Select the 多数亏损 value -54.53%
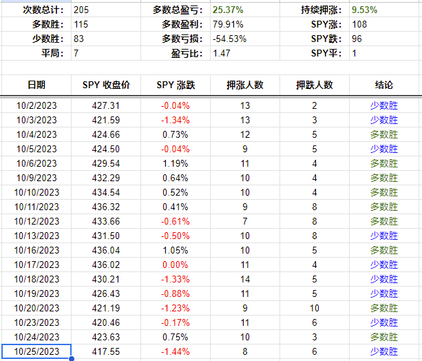 [x=229, y=39]
